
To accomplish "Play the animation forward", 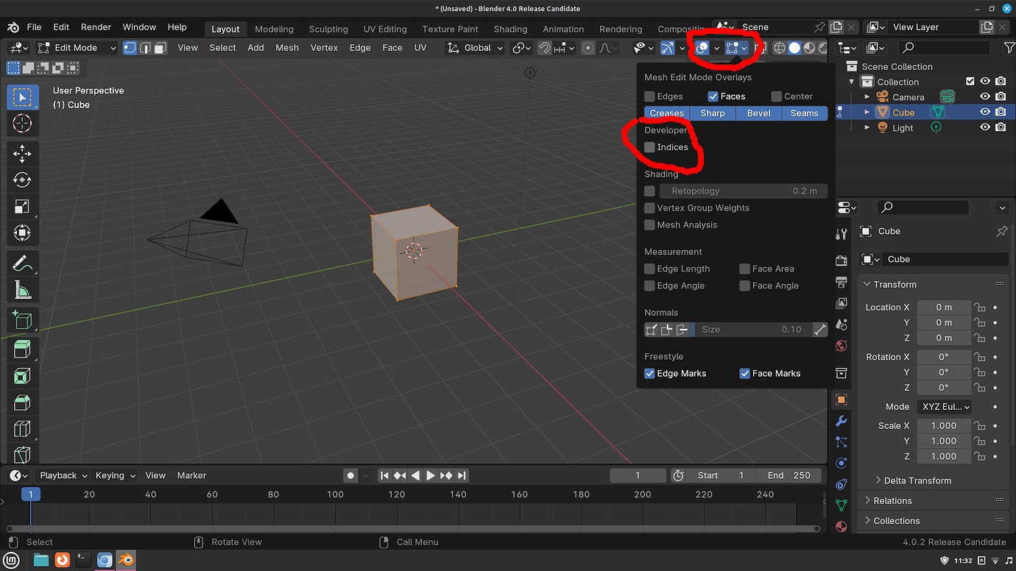I will click(x=431, y=475).
